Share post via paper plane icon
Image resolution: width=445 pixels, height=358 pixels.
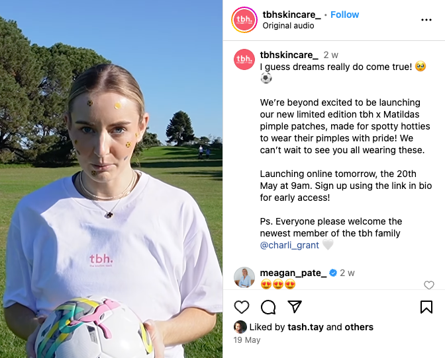click(295, 306)
